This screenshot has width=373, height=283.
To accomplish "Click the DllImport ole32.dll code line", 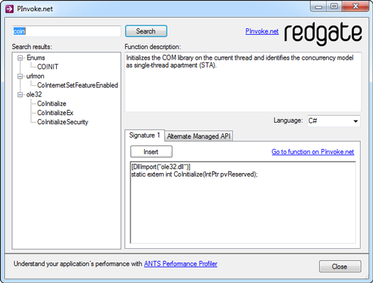I will 161,167.
